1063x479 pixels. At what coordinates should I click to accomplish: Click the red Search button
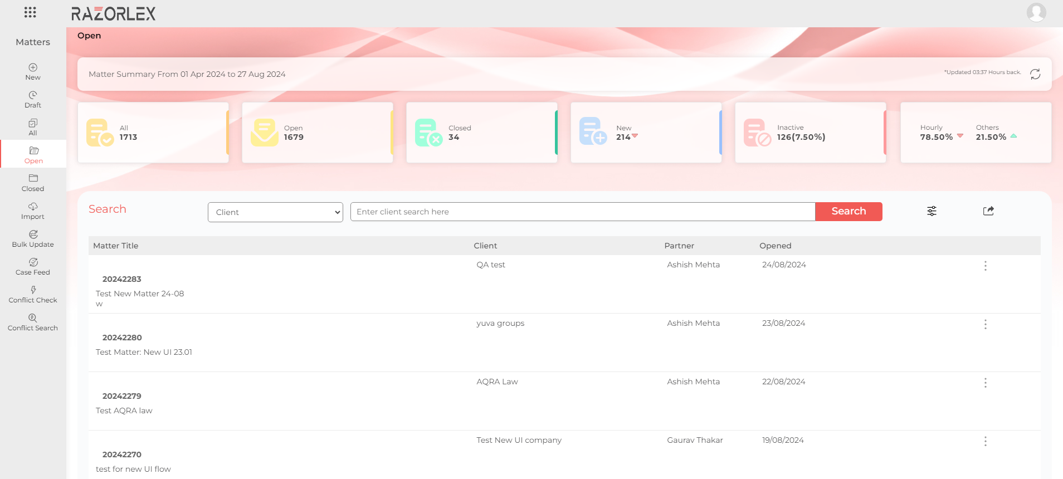(x=849, y=212)
